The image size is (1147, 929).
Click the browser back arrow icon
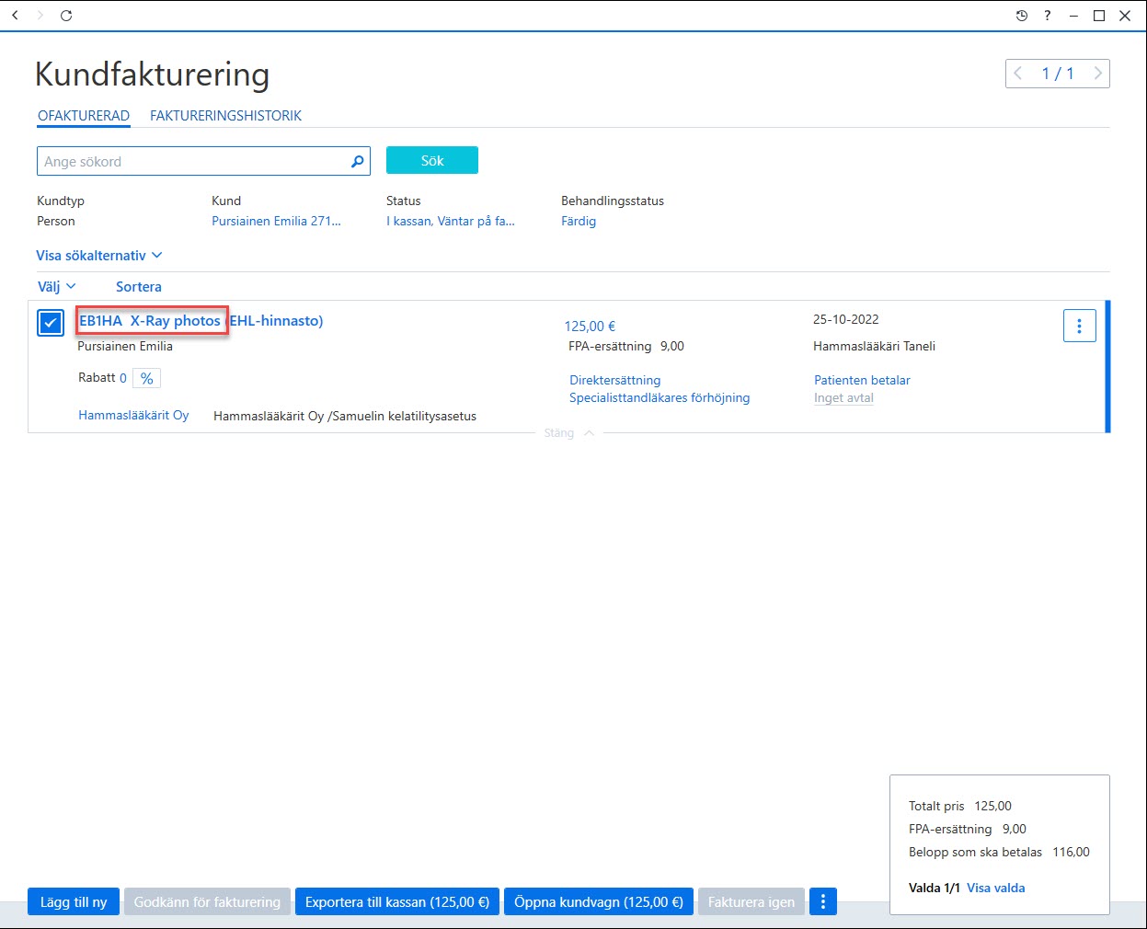[x=15, y=16]
